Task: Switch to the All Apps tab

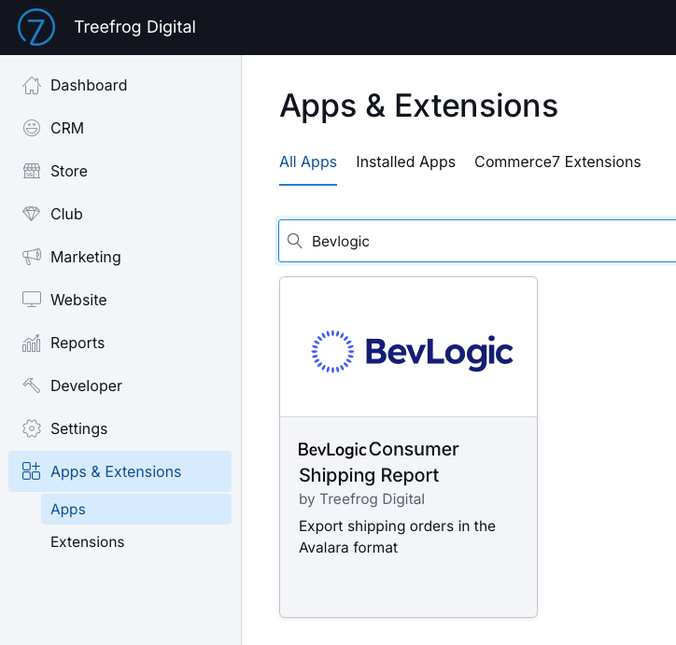Action: [308, 162]
